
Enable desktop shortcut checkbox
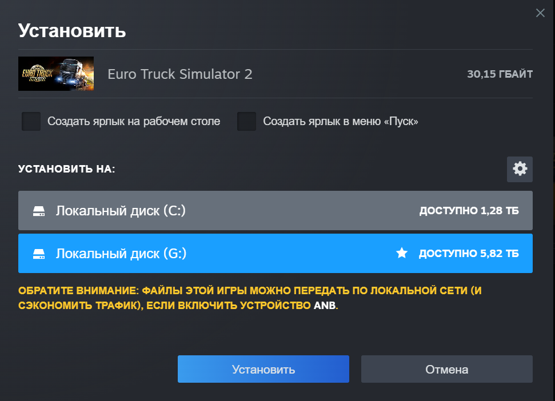[x=31, y=122]
